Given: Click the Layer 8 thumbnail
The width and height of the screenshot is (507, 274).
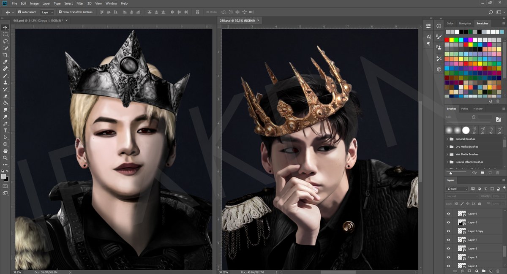Looking at the screenshot, I should click(x=462, y=222).
